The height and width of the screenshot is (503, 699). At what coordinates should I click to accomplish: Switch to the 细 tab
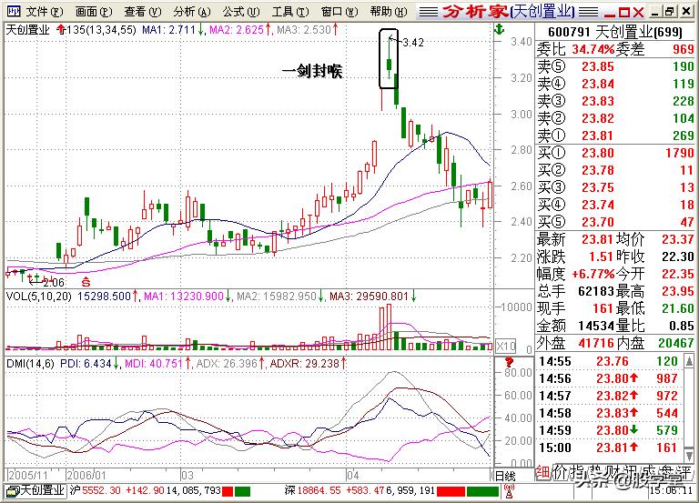[542, 473]
